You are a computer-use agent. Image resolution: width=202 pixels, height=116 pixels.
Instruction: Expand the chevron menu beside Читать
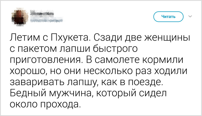[x=190, y=17]
